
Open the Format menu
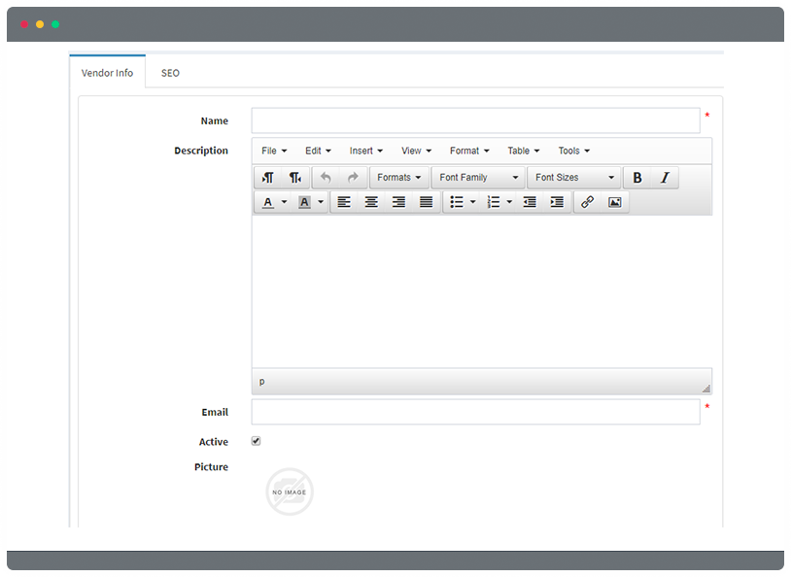469,151
